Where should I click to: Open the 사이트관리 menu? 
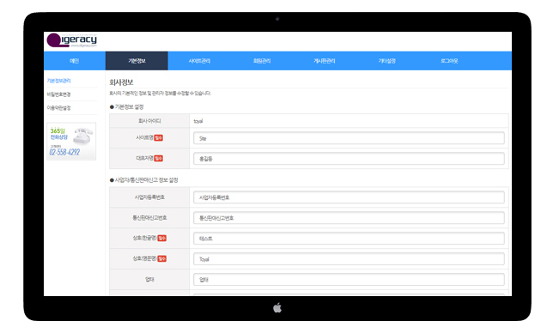[x=199, y=61]
